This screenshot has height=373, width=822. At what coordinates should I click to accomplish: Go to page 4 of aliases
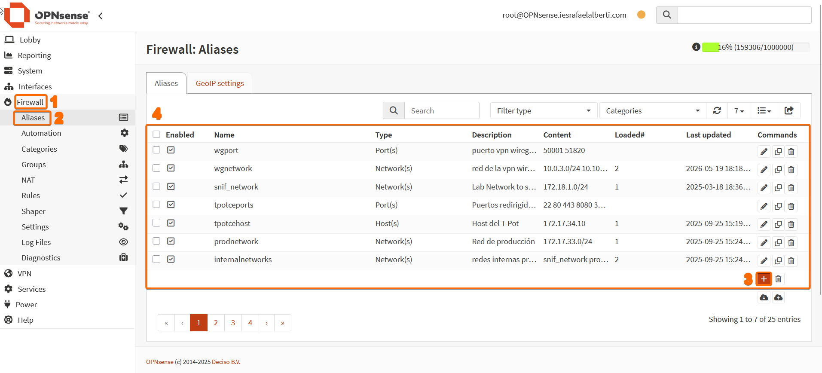(x=250, y=323)
